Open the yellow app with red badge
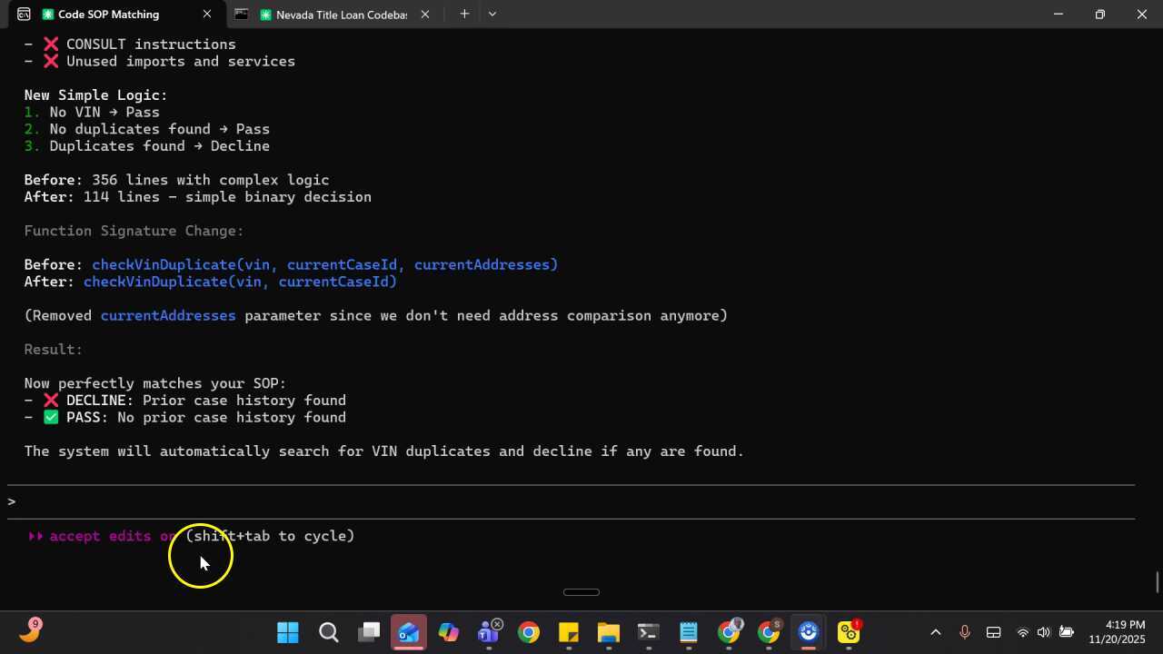Screen dimensions: 1163x654 tap(849, 632)
